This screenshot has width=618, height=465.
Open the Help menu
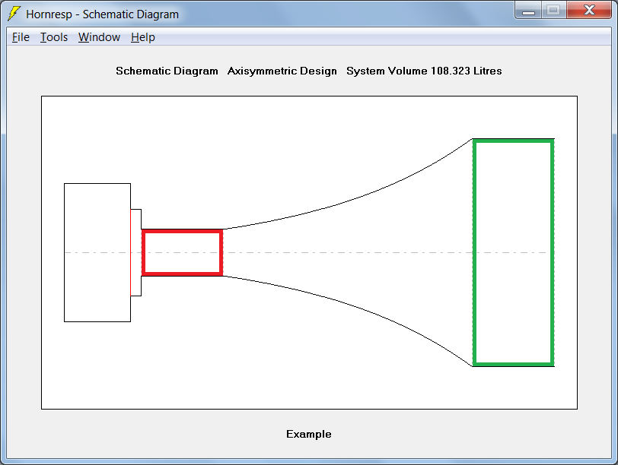click(143, 37)
